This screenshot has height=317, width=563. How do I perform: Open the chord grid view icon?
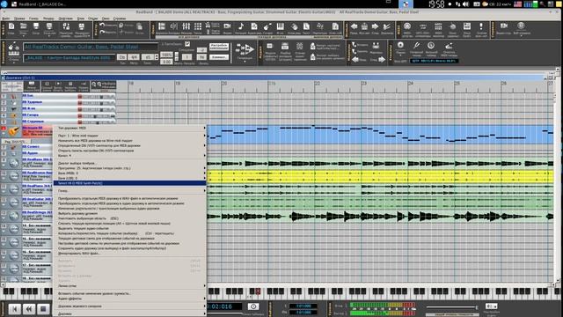point(198,26)
